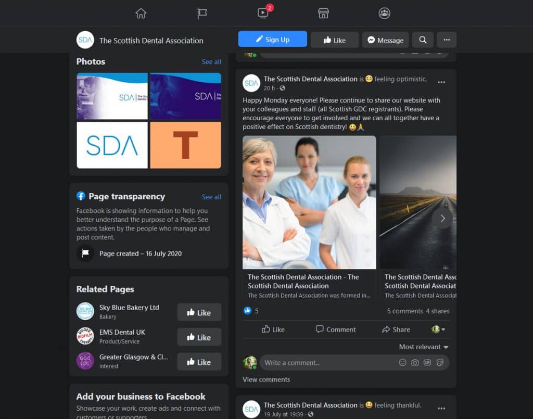See all Page transparency details

211,197
